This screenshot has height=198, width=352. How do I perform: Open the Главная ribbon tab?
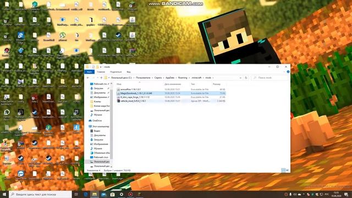point(101,72)
